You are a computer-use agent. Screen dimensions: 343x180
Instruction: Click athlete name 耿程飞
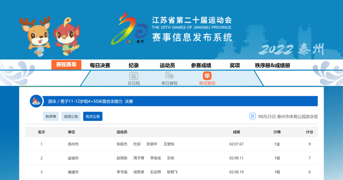[x=173, y=172]
